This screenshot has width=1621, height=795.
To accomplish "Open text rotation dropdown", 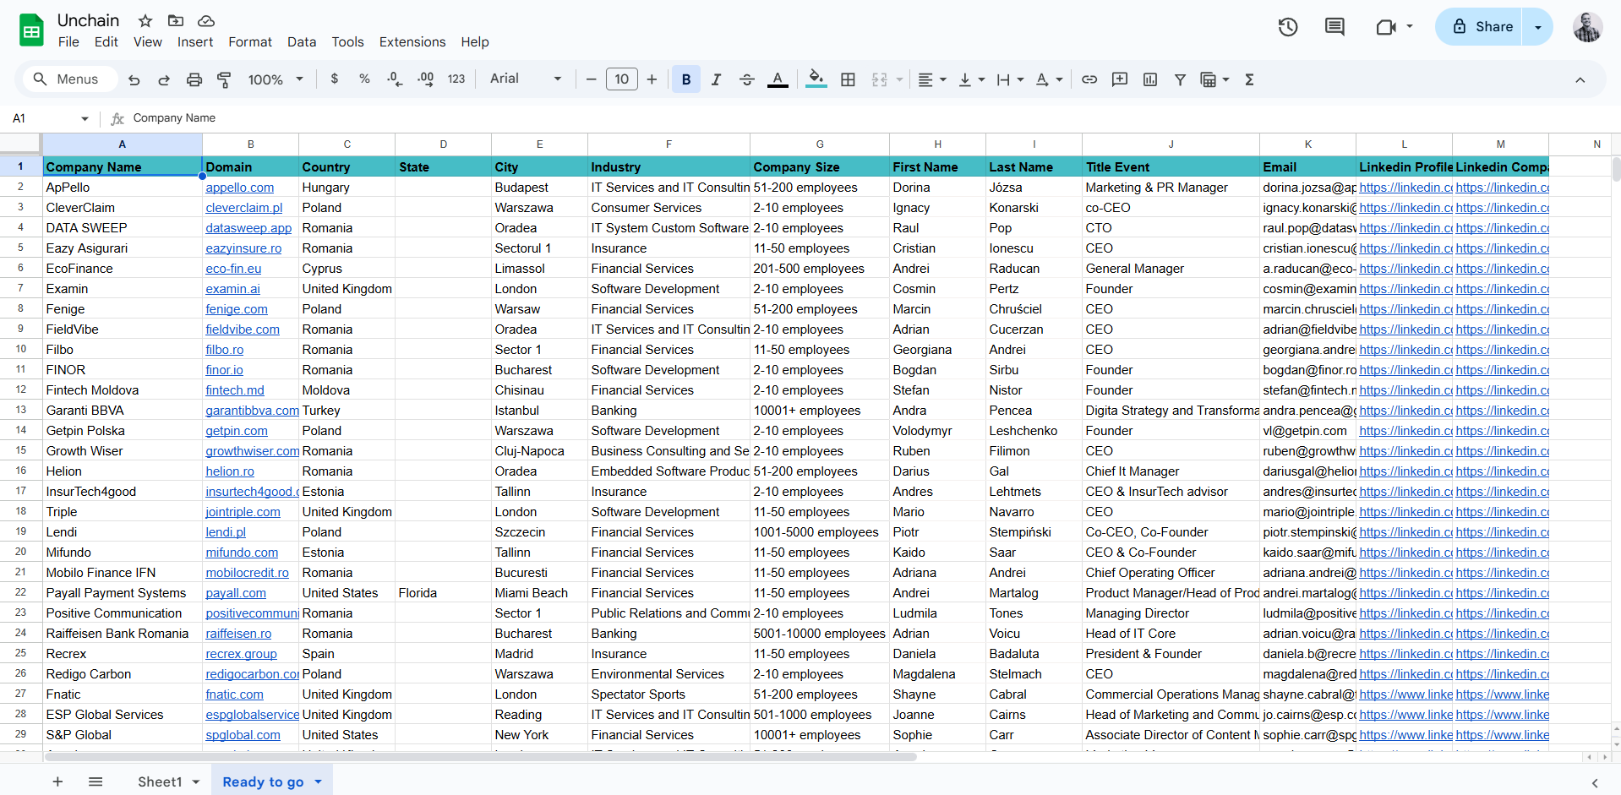I will tap(1049, 79).
